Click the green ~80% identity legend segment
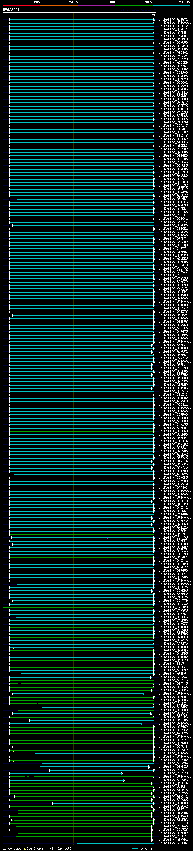This screenshot has height=851, width=193. coord(134,5)
